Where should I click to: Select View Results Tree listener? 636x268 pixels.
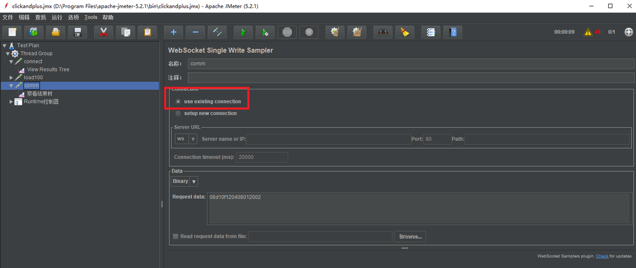coord(48,69)
